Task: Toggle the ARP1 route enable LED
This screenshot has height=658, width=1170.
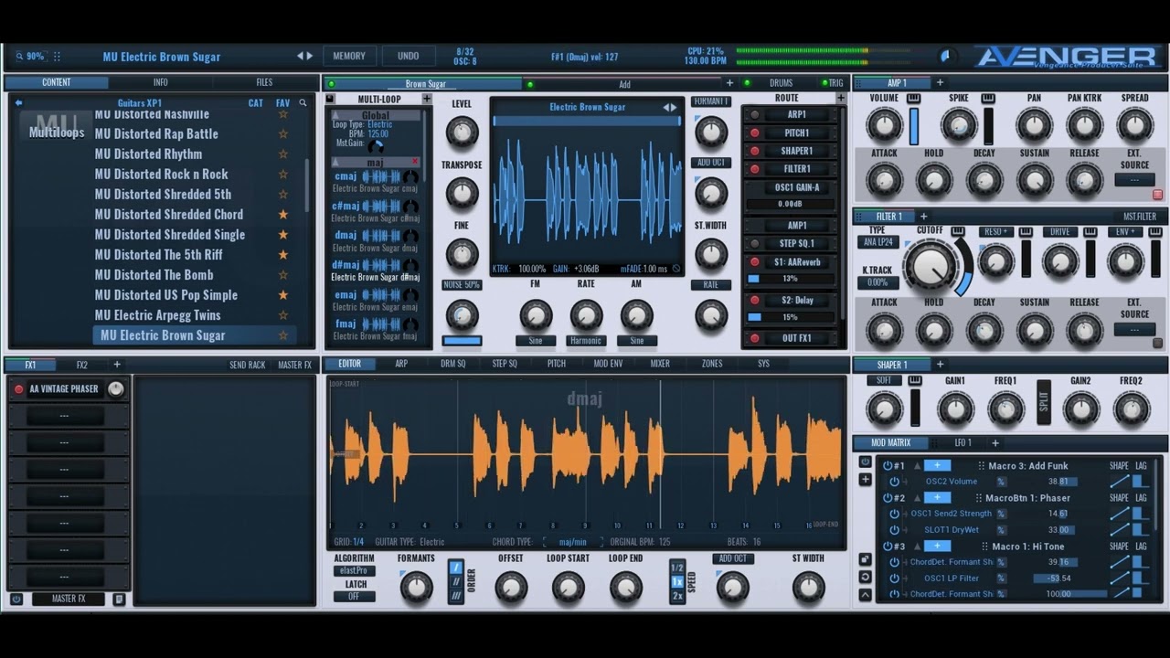Action: click(755, 115)
